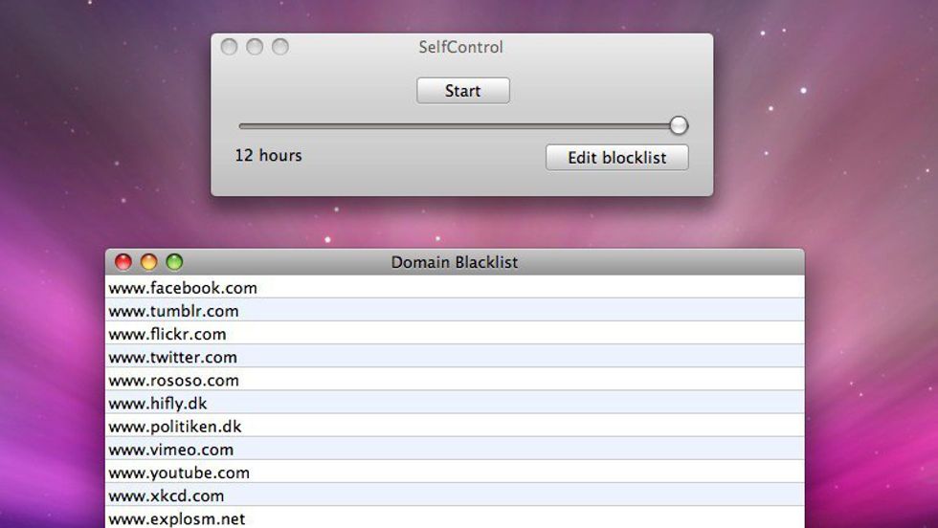938x528 pixels.
Task: Select the www.facebook.com entry
Action: click(183, 288)
